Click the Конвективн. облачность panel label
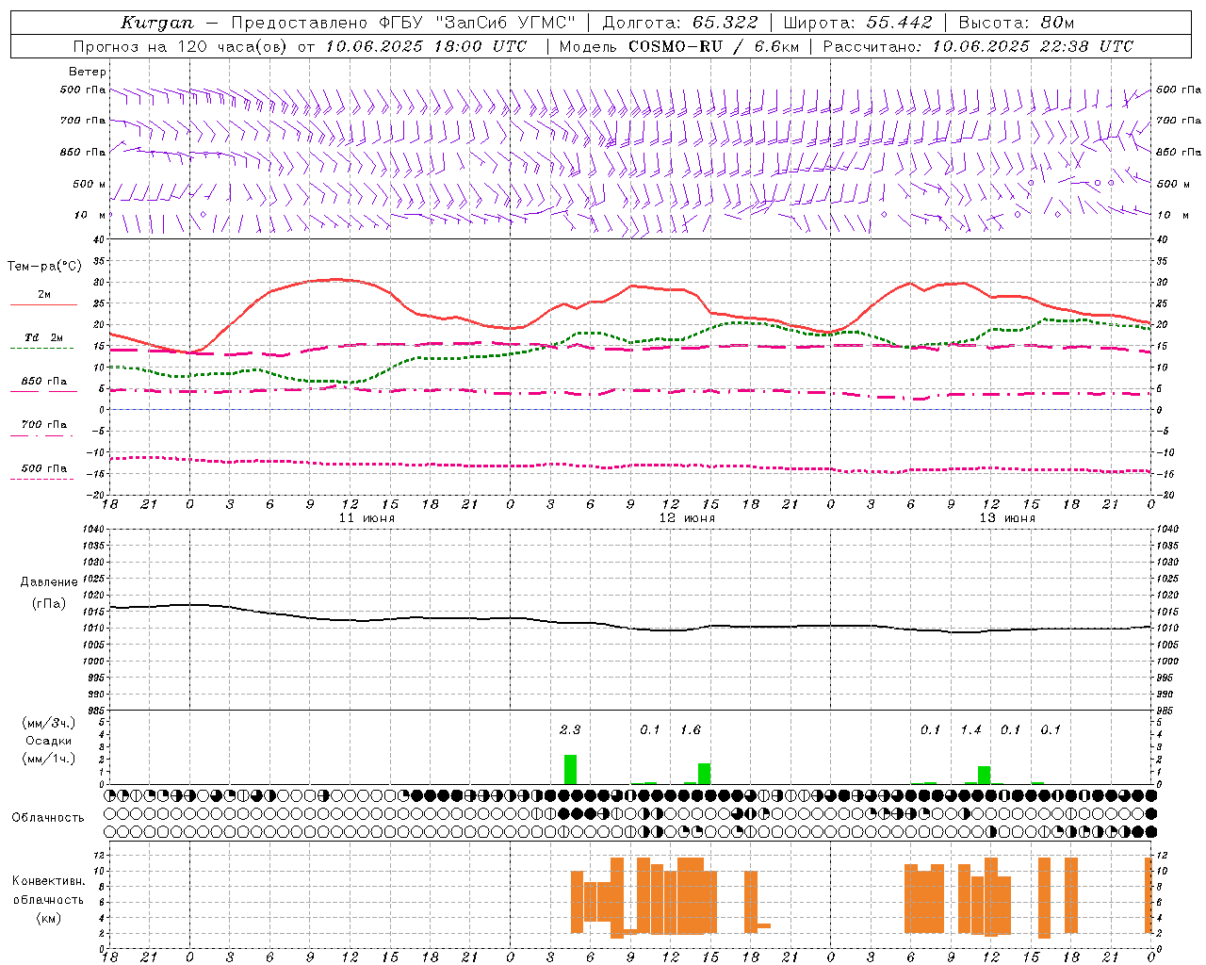1206x965 pixels. point(48,899)
